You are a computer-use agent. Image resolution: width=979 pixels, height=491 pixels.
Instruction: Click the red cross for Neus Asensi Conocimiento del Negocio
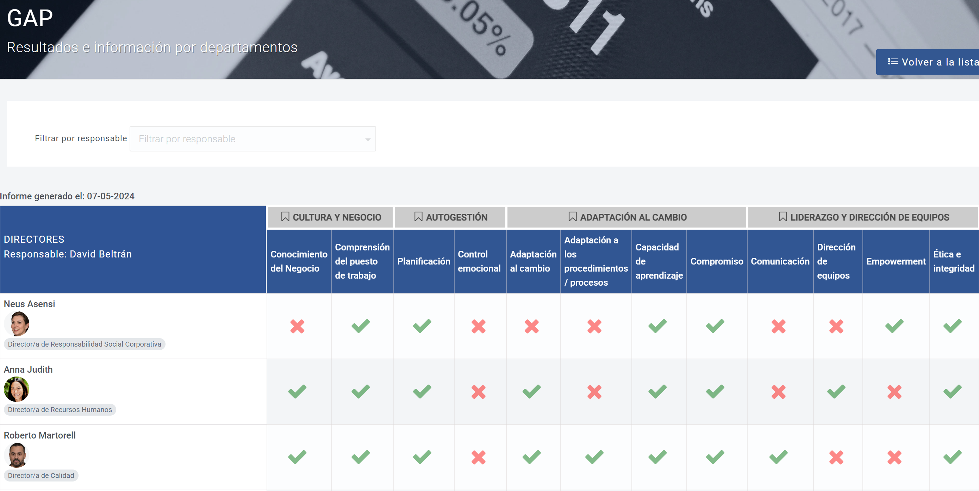[297, 326]
